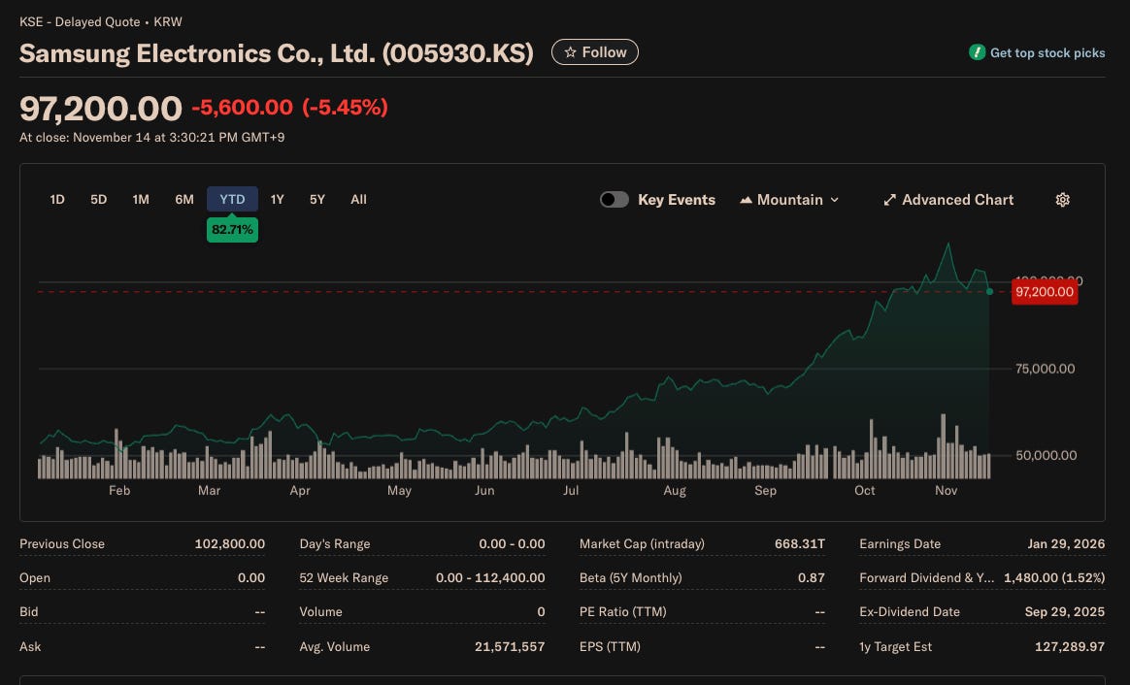This screenshot has height=685, width=1130.
Task: Click the Volume label
Action: pos(320,611)
